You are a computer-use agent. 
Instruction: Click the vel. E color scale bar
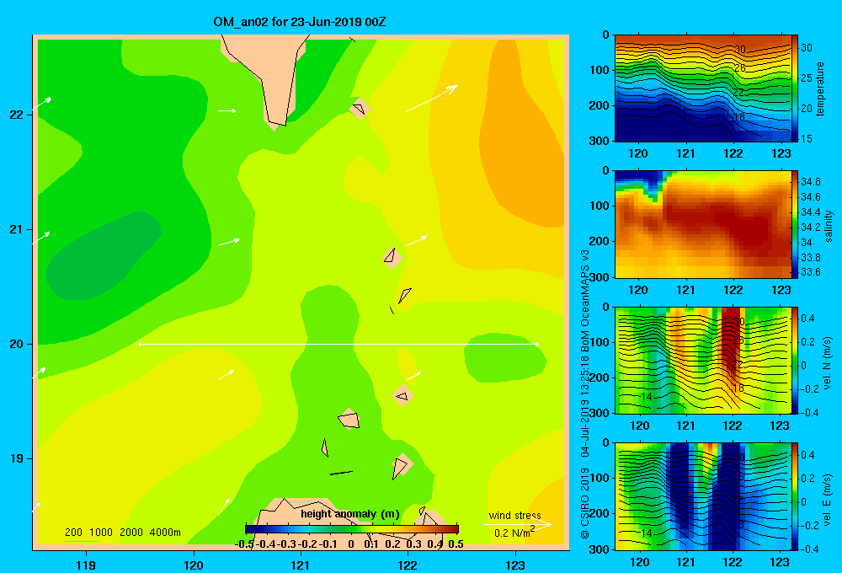[795, 496]
